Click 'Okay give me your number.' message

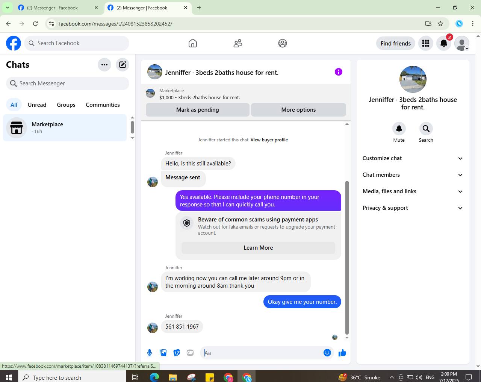[302, 302]
